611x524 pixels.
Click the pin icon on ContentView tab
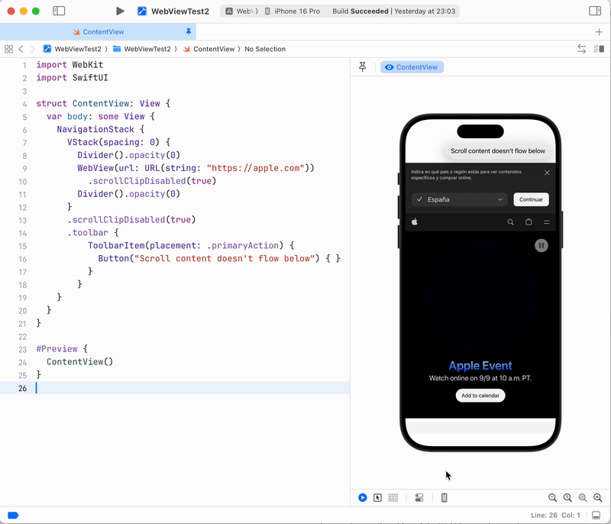coord(189,31)
